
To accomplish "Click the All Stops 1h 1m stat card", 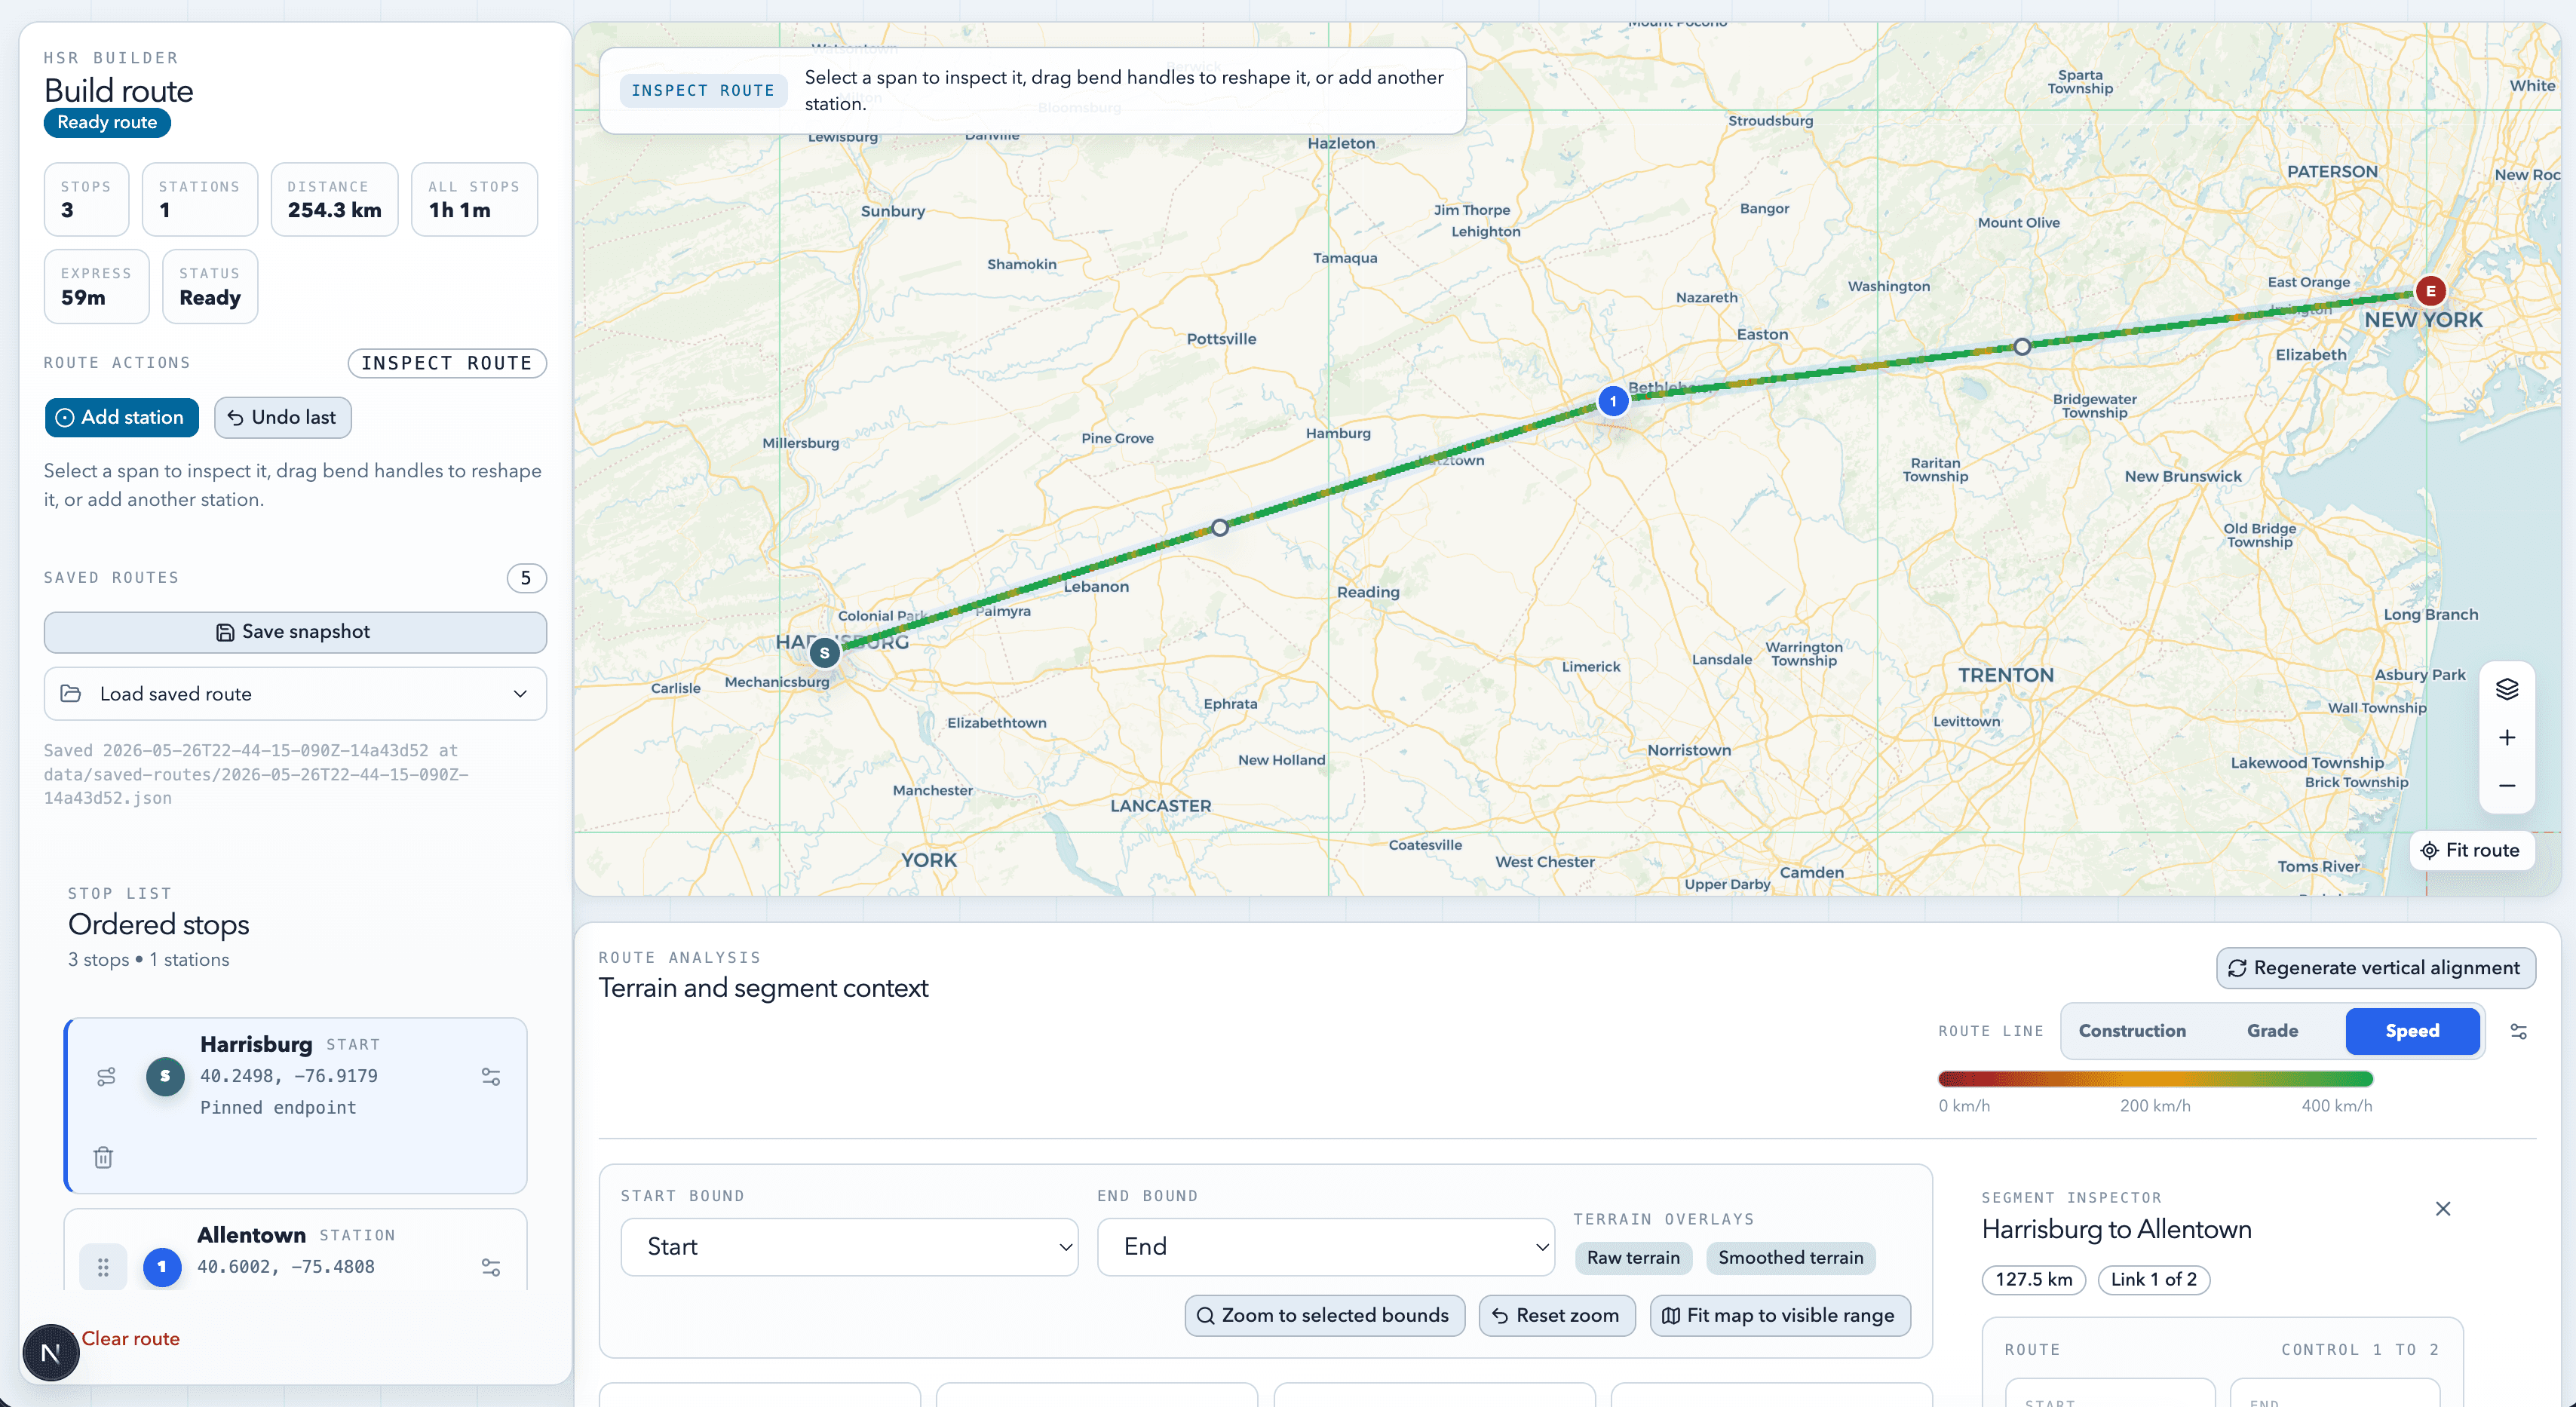I will (x=474, y=200).
